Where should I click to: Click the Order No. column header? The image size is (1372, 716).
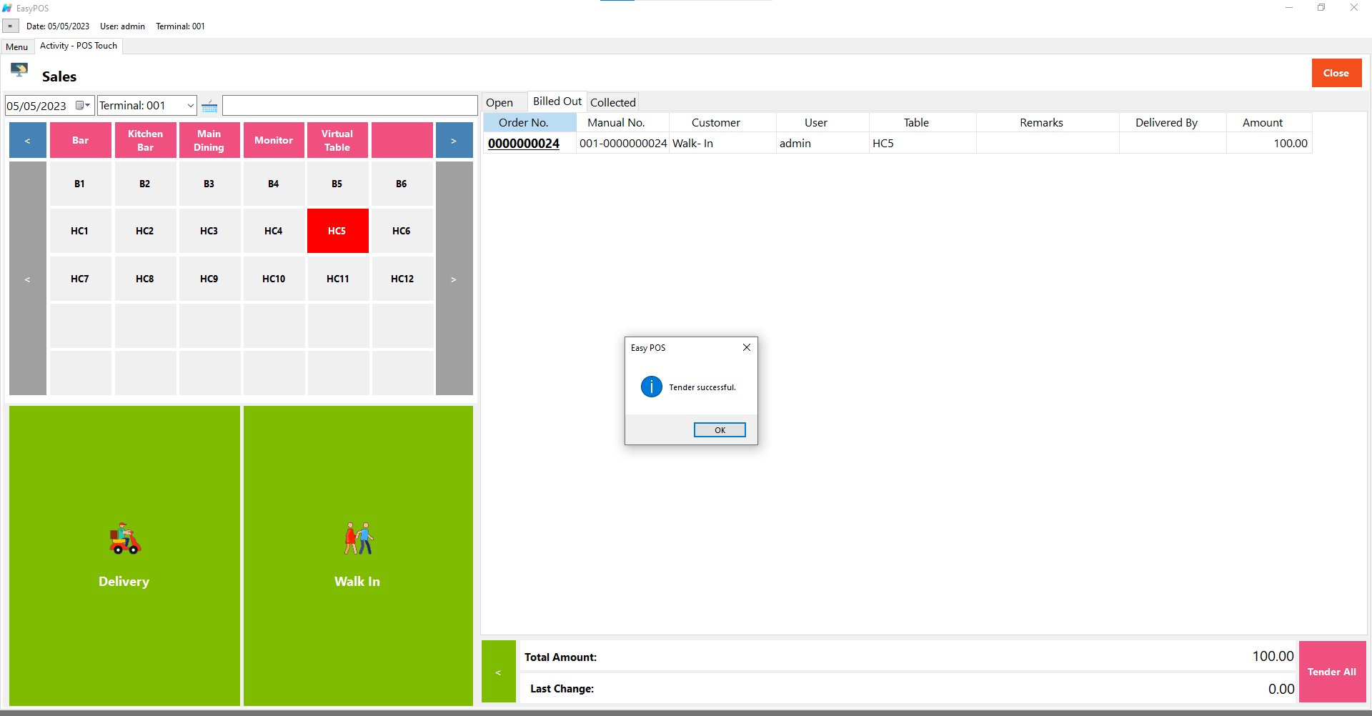tap(530, 123)
